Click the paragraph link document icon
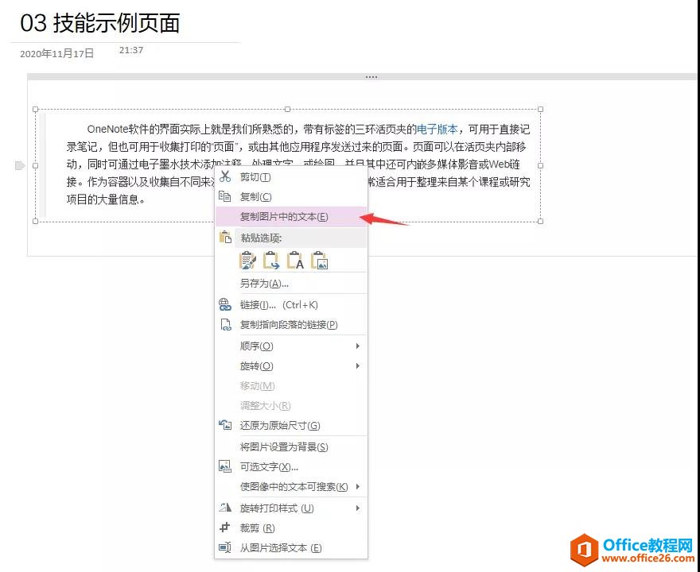The height and width of the screenshot is (572, 700). (x=226, y=325)
